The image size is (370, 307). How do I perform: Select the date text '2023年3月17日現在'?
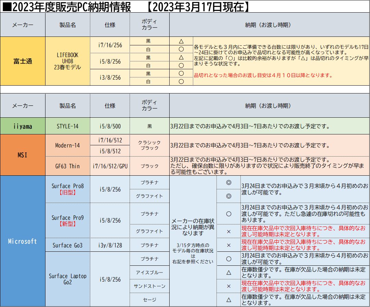[x=198, y=7]
